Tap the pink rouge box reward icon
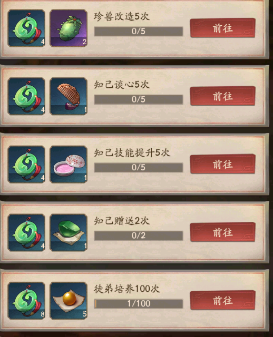Screen dimensions: 273x337 [69, 165]
